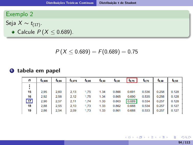
Task: Click column header t0,995
Action: [44, 80]
